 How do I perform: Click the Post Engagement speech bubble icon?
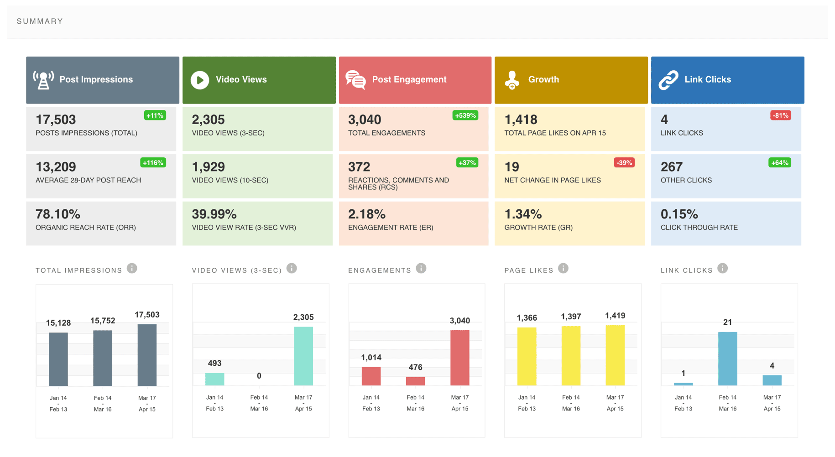click(355, 80)
